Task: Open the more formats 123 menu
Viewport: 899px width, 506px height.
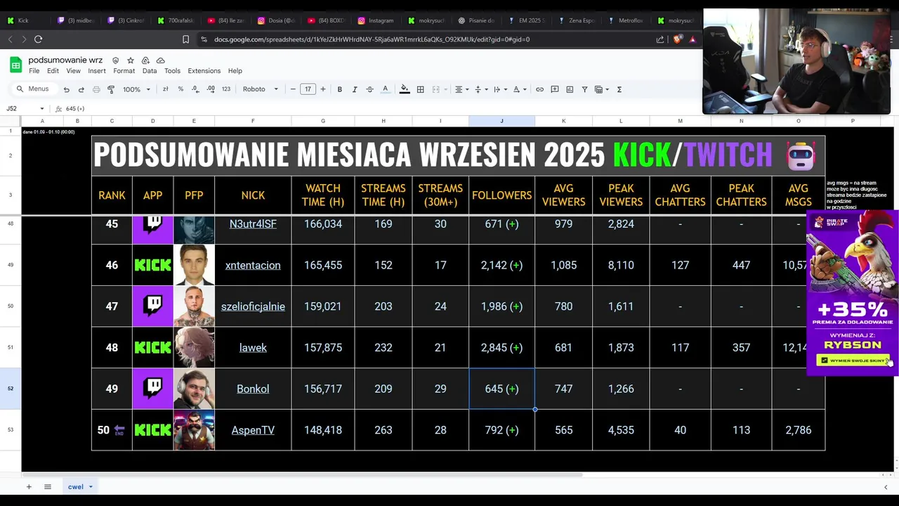Action: (226, 89)
